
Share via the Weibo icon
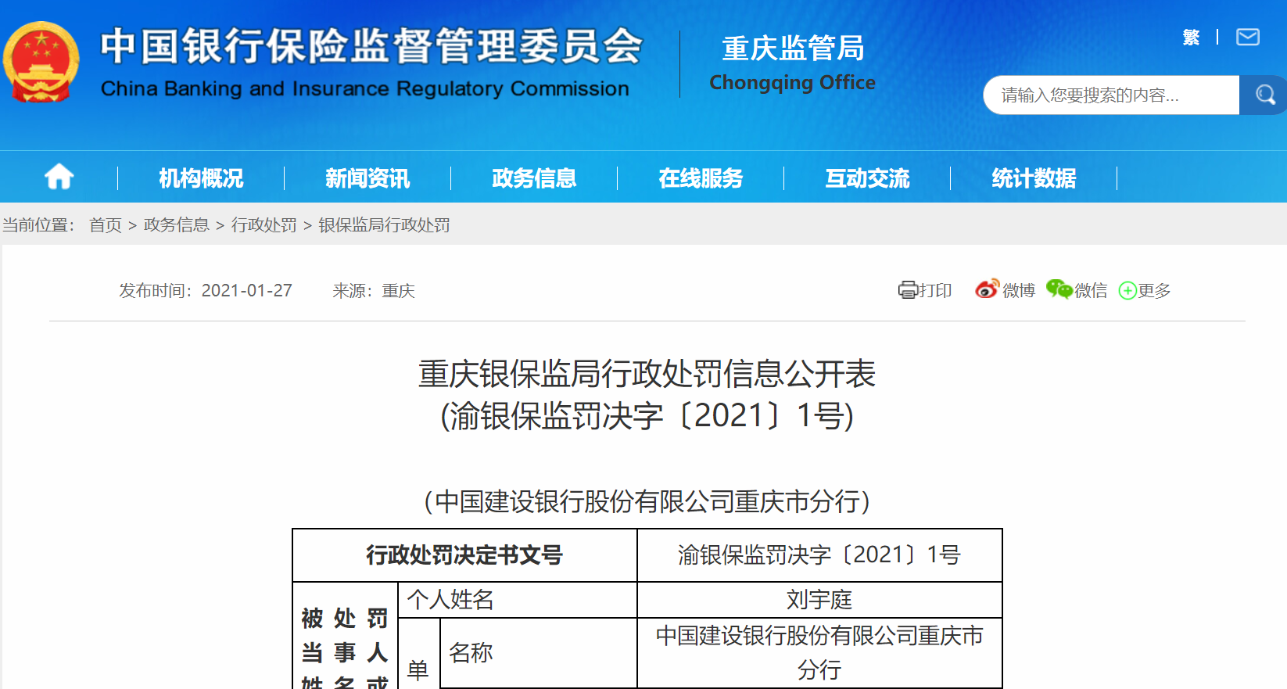click(988, 289)
